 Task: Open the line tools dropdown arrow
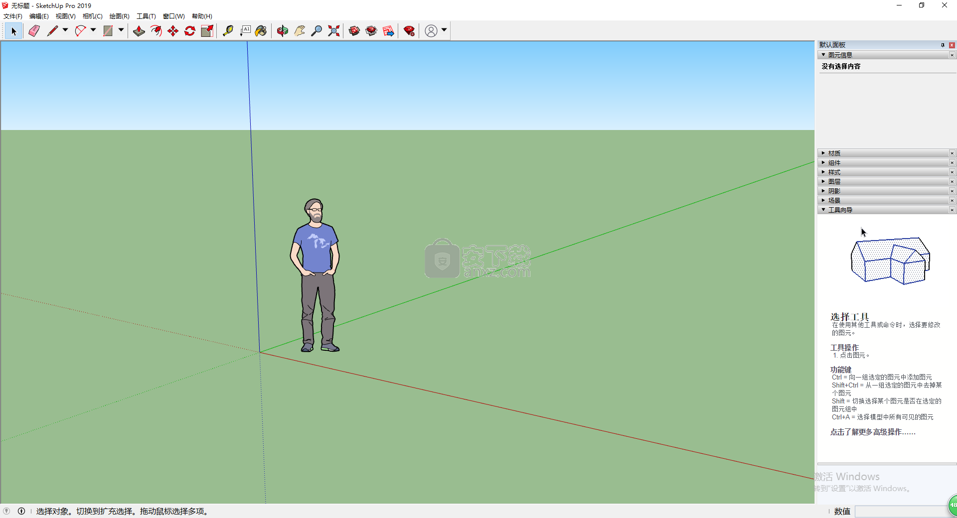pos(65,30)
